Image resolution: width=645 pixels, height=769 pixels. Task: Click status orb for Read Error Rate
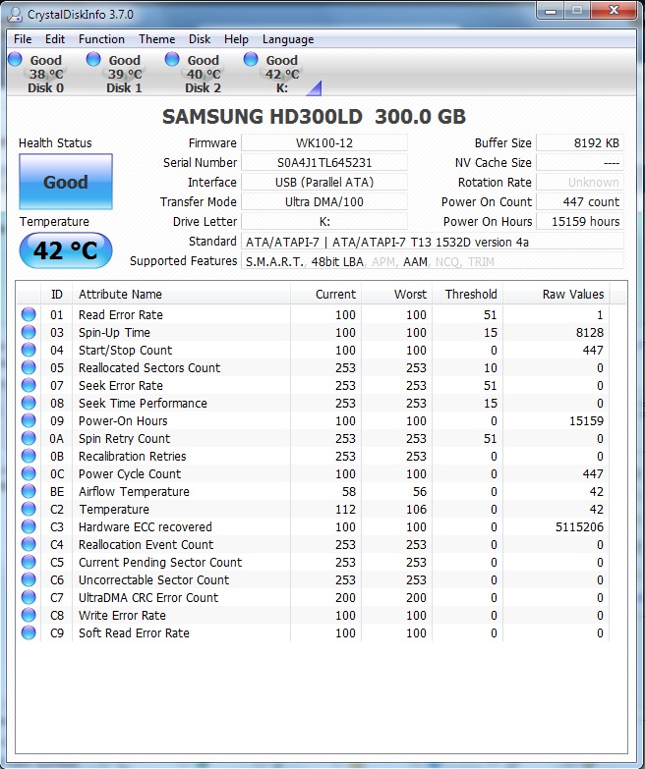29,314
